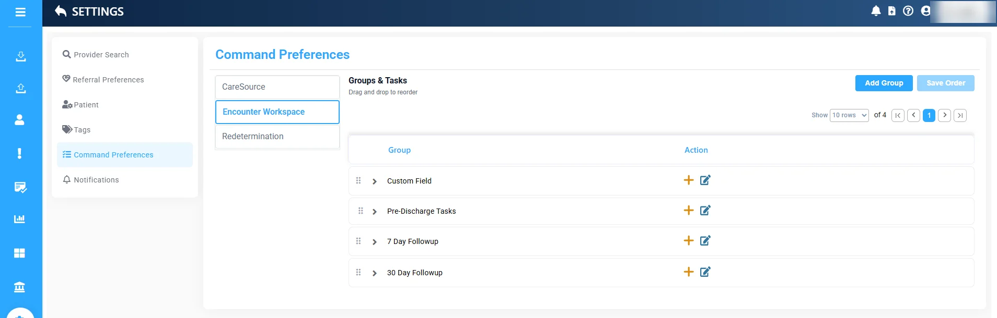Viewport: 997px width, 318px height.
Task: Add a task to 30 Day Followup
Action: click(689, 272)
